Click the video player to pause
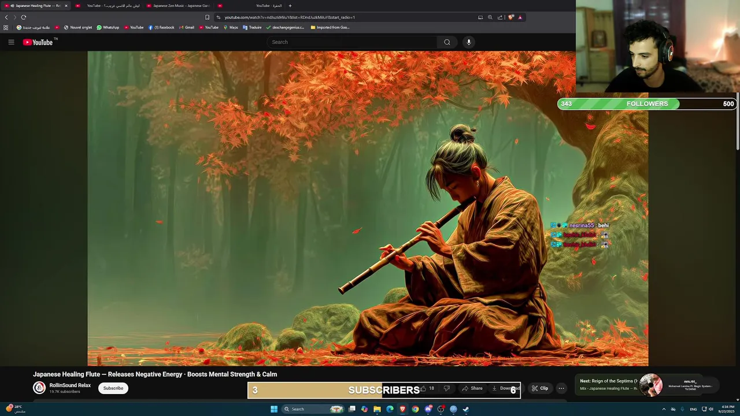The image size is (740, 416). point(368,208)
